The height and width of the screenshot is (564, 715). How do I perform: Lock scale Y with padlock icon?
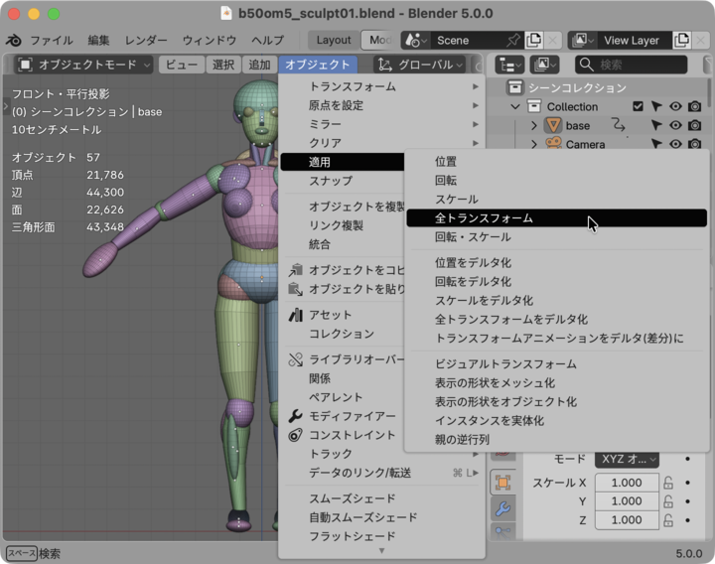tap(668, 501)
